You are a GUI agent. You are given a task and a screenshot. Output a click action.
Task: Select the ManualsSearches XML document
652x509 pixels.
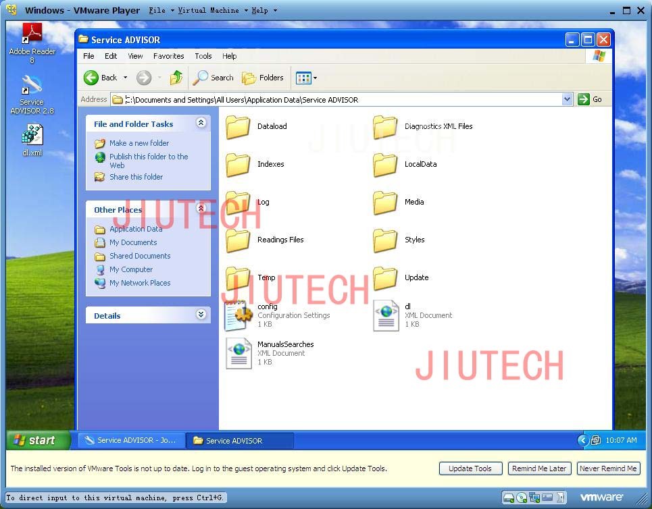point(270,353)
